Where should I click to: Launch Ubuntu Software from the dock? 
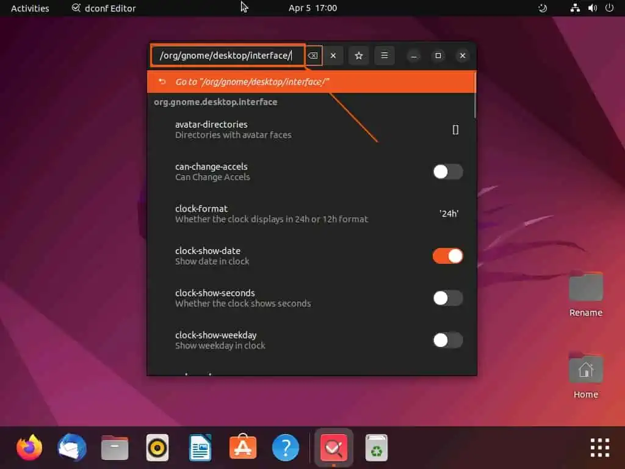coord(243,448)
